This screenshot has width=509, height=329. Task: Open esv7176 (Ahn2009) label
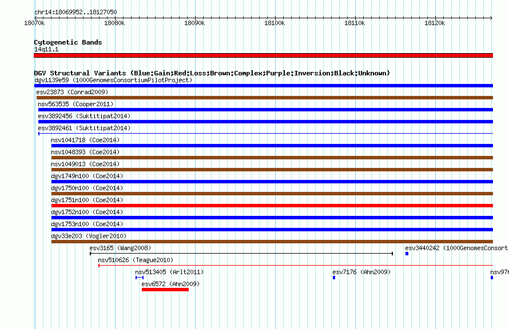click(x=361, y=272)
